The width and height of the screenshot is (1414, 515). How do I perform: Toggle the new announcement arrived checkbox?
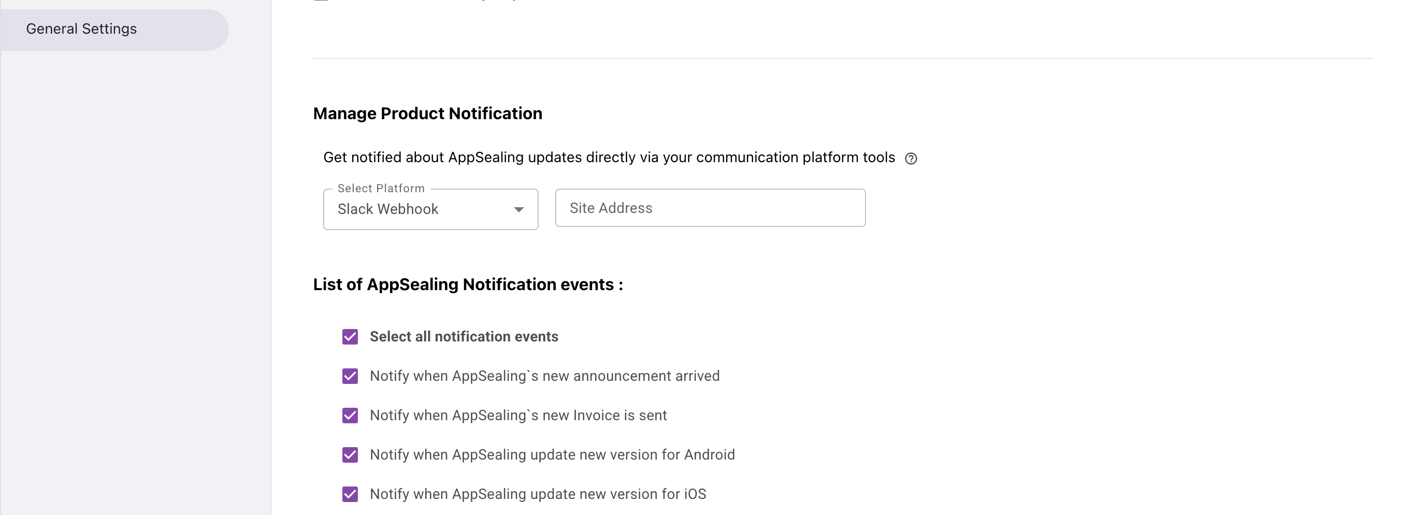(350, 376)
